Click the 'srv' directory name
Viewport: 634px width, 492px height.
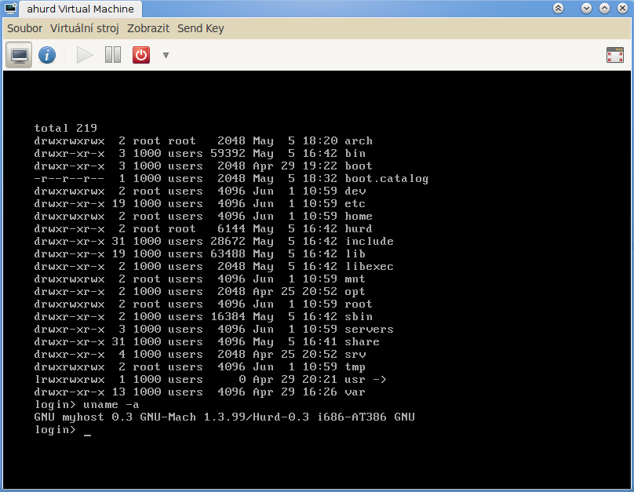click(x=355, y=354)
